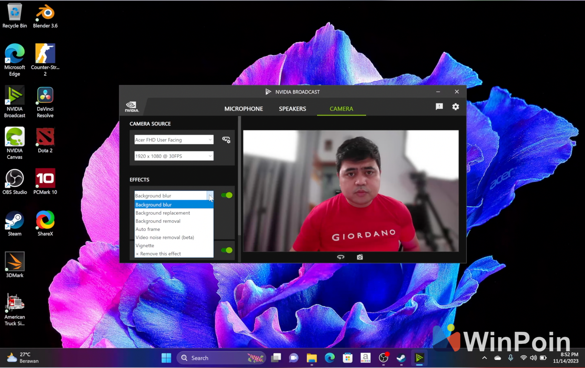Choose Background replacement effect

tap(174, 213)
